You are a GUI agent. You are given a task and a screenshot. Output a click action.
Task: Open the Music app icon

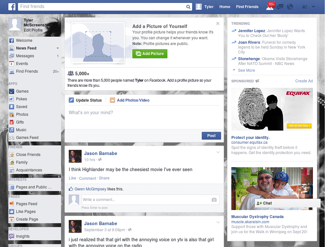[12, 130]
